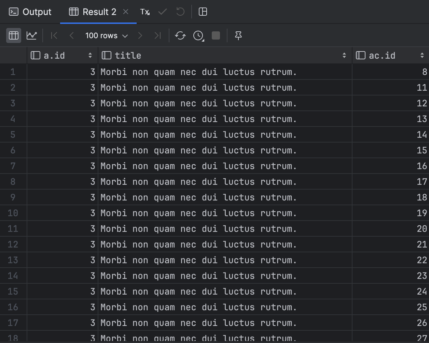Select row number 1
This screenshot has height=343, width=429.
pyautogui.click(x=13, y=72)
